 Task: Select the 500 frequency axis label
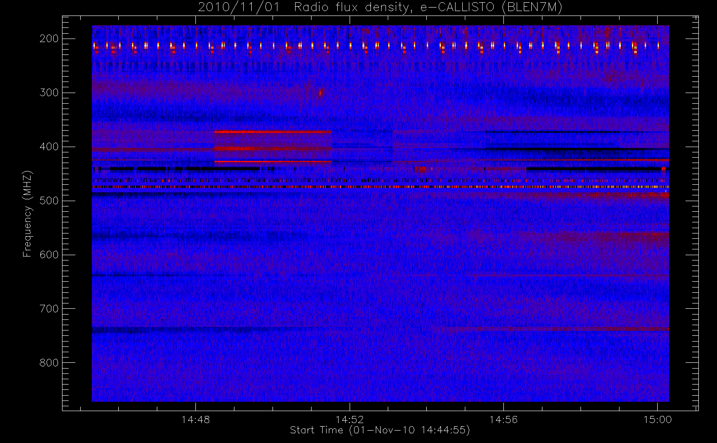tap(49, 201)
